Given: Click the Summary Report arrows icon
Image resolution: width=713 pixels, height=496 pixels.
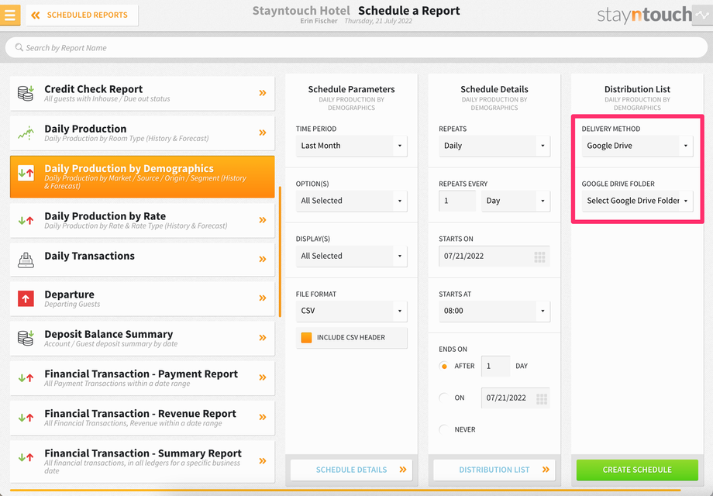Looking at the screenshot, I should point(26,457).
